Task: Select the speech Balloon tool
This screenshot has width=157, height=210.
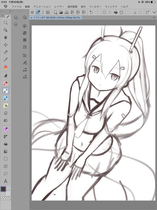Action: (6, 174)
